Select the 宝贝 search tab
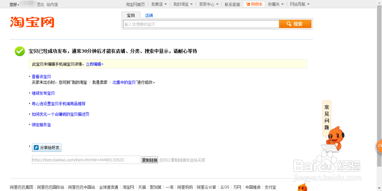This screenshot has height=191, width=382. (131, 15)
